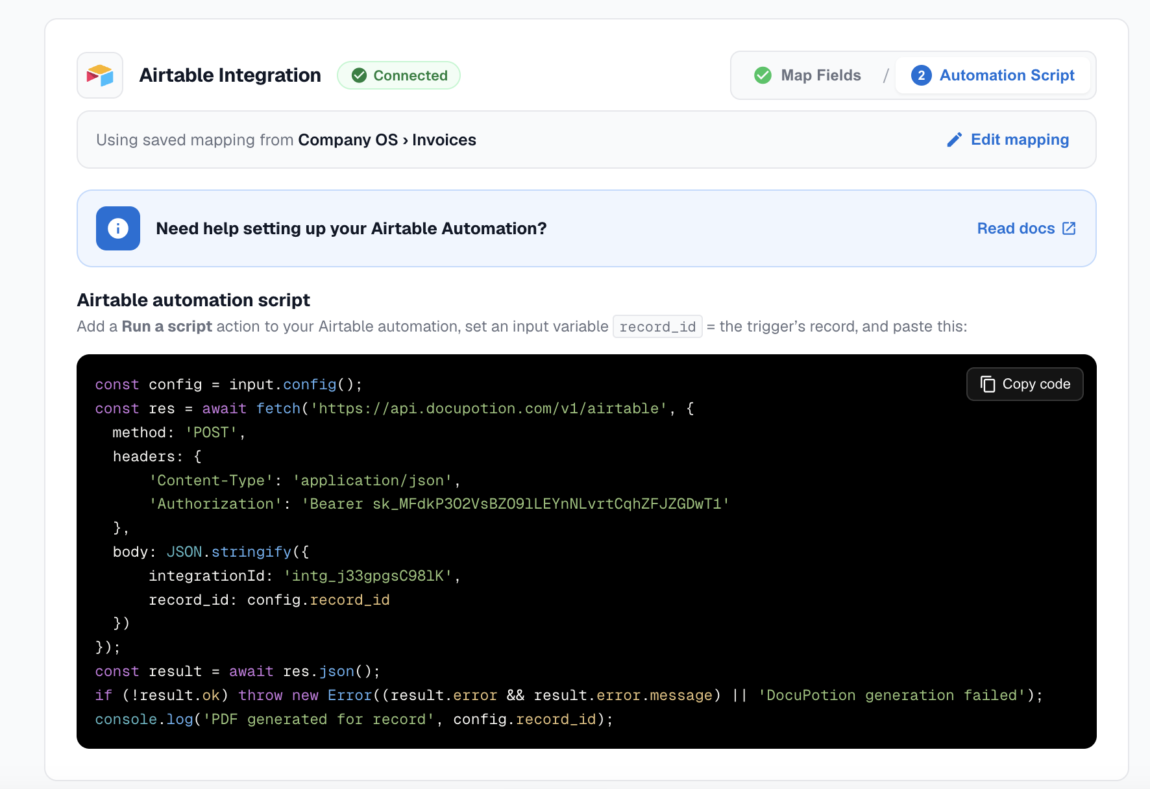The image size is (1150, 789).
Task: Click the external link icon next to Read docs
Action: pyautogui.click(x=1069, y=228)
